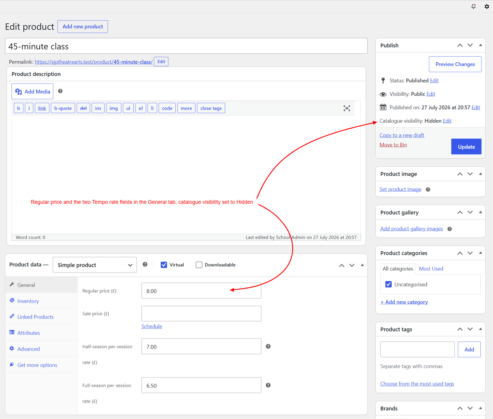Open Get more options tab
This screenshot has width=493, height=419.
click(41, 365)
